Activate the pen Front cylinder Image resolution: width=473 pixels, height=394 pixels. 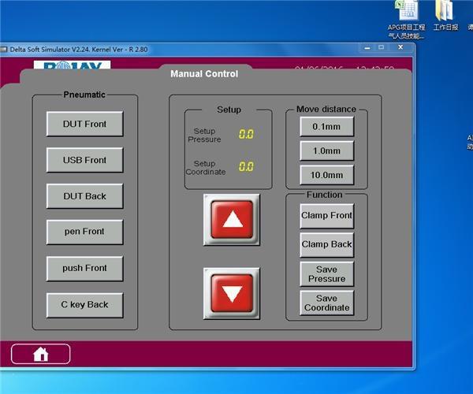coord(85,232)
